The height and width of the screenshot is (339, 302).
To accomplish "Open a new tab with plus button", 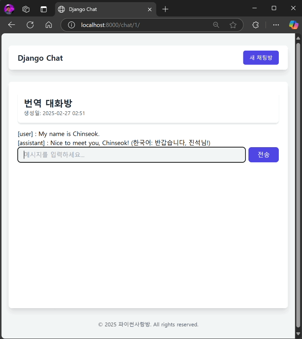I will click(x=165, y=9).
